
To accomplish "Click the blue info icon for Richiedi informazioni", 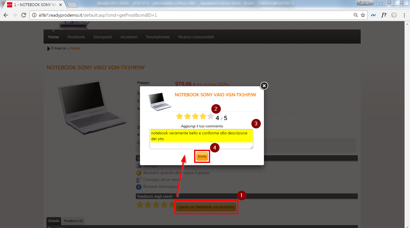I will click(x=139, y=187).
